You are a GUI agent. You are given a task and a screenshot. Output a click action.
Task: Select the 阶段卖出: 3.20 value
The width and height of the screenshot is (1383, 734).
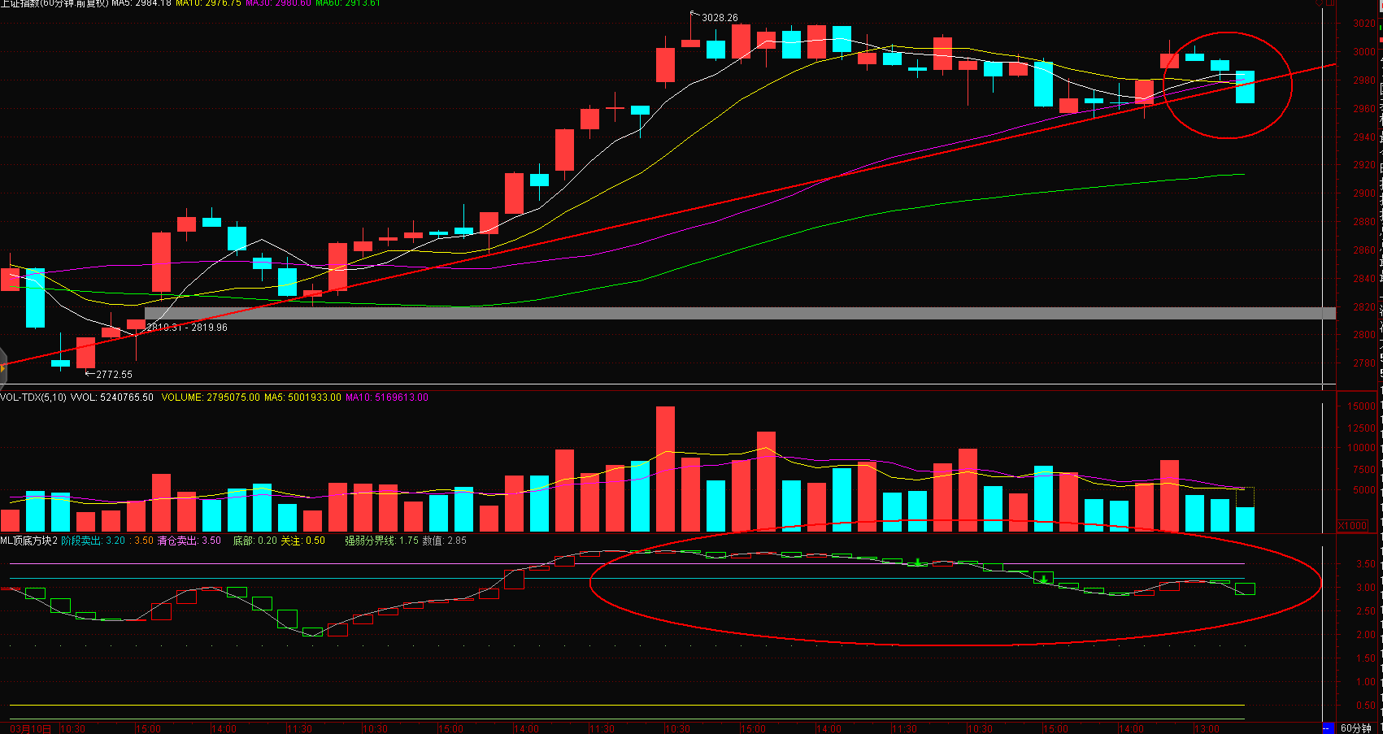click(x=94, y=541)
